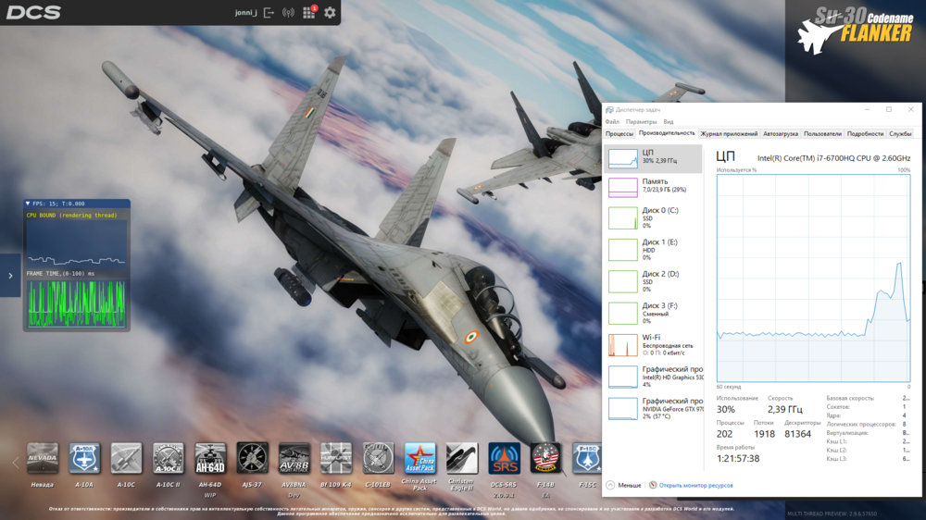The width and height of the screenshot is (926, 520).
Task: Open the modules grid with notification badge
Action: click(x=309, y=13)
